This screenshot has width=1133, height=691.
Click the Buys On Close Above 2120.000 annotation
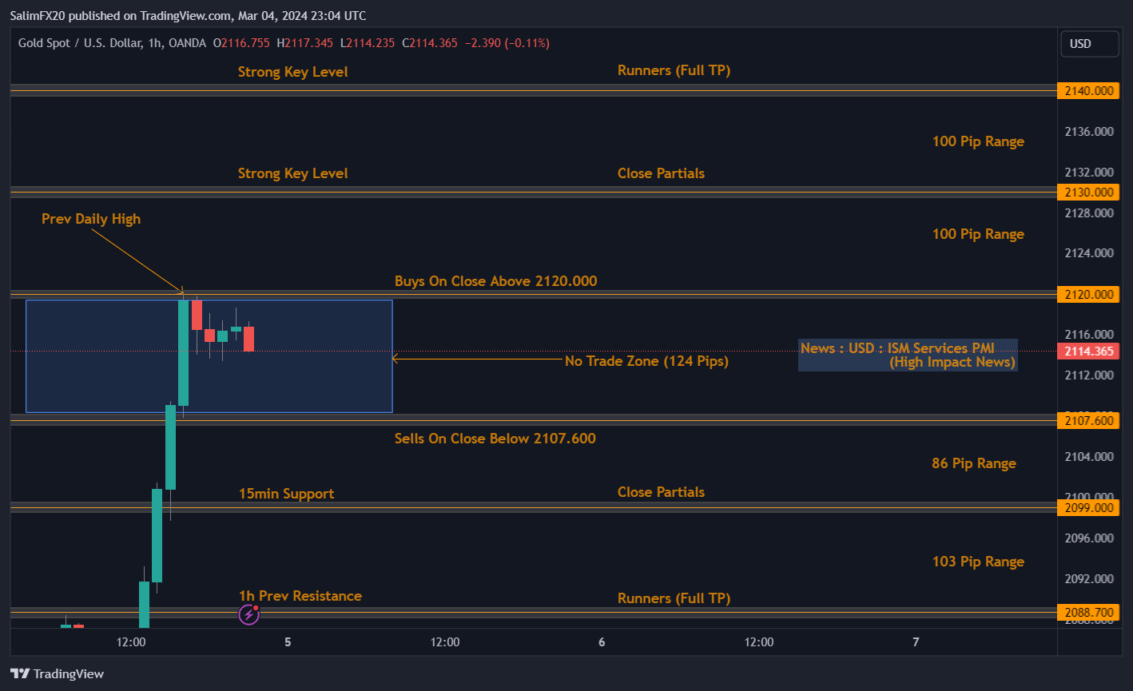[x=495, y=280]
